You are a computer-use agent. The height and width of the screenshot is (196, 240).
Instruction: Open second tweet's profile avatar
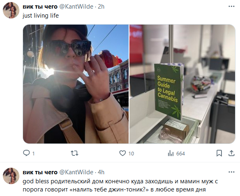point(11,176)
